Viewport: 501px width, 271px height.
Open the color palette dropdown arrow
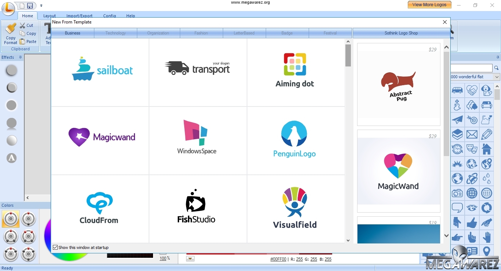pyautogui.click(x=190, y=259)
